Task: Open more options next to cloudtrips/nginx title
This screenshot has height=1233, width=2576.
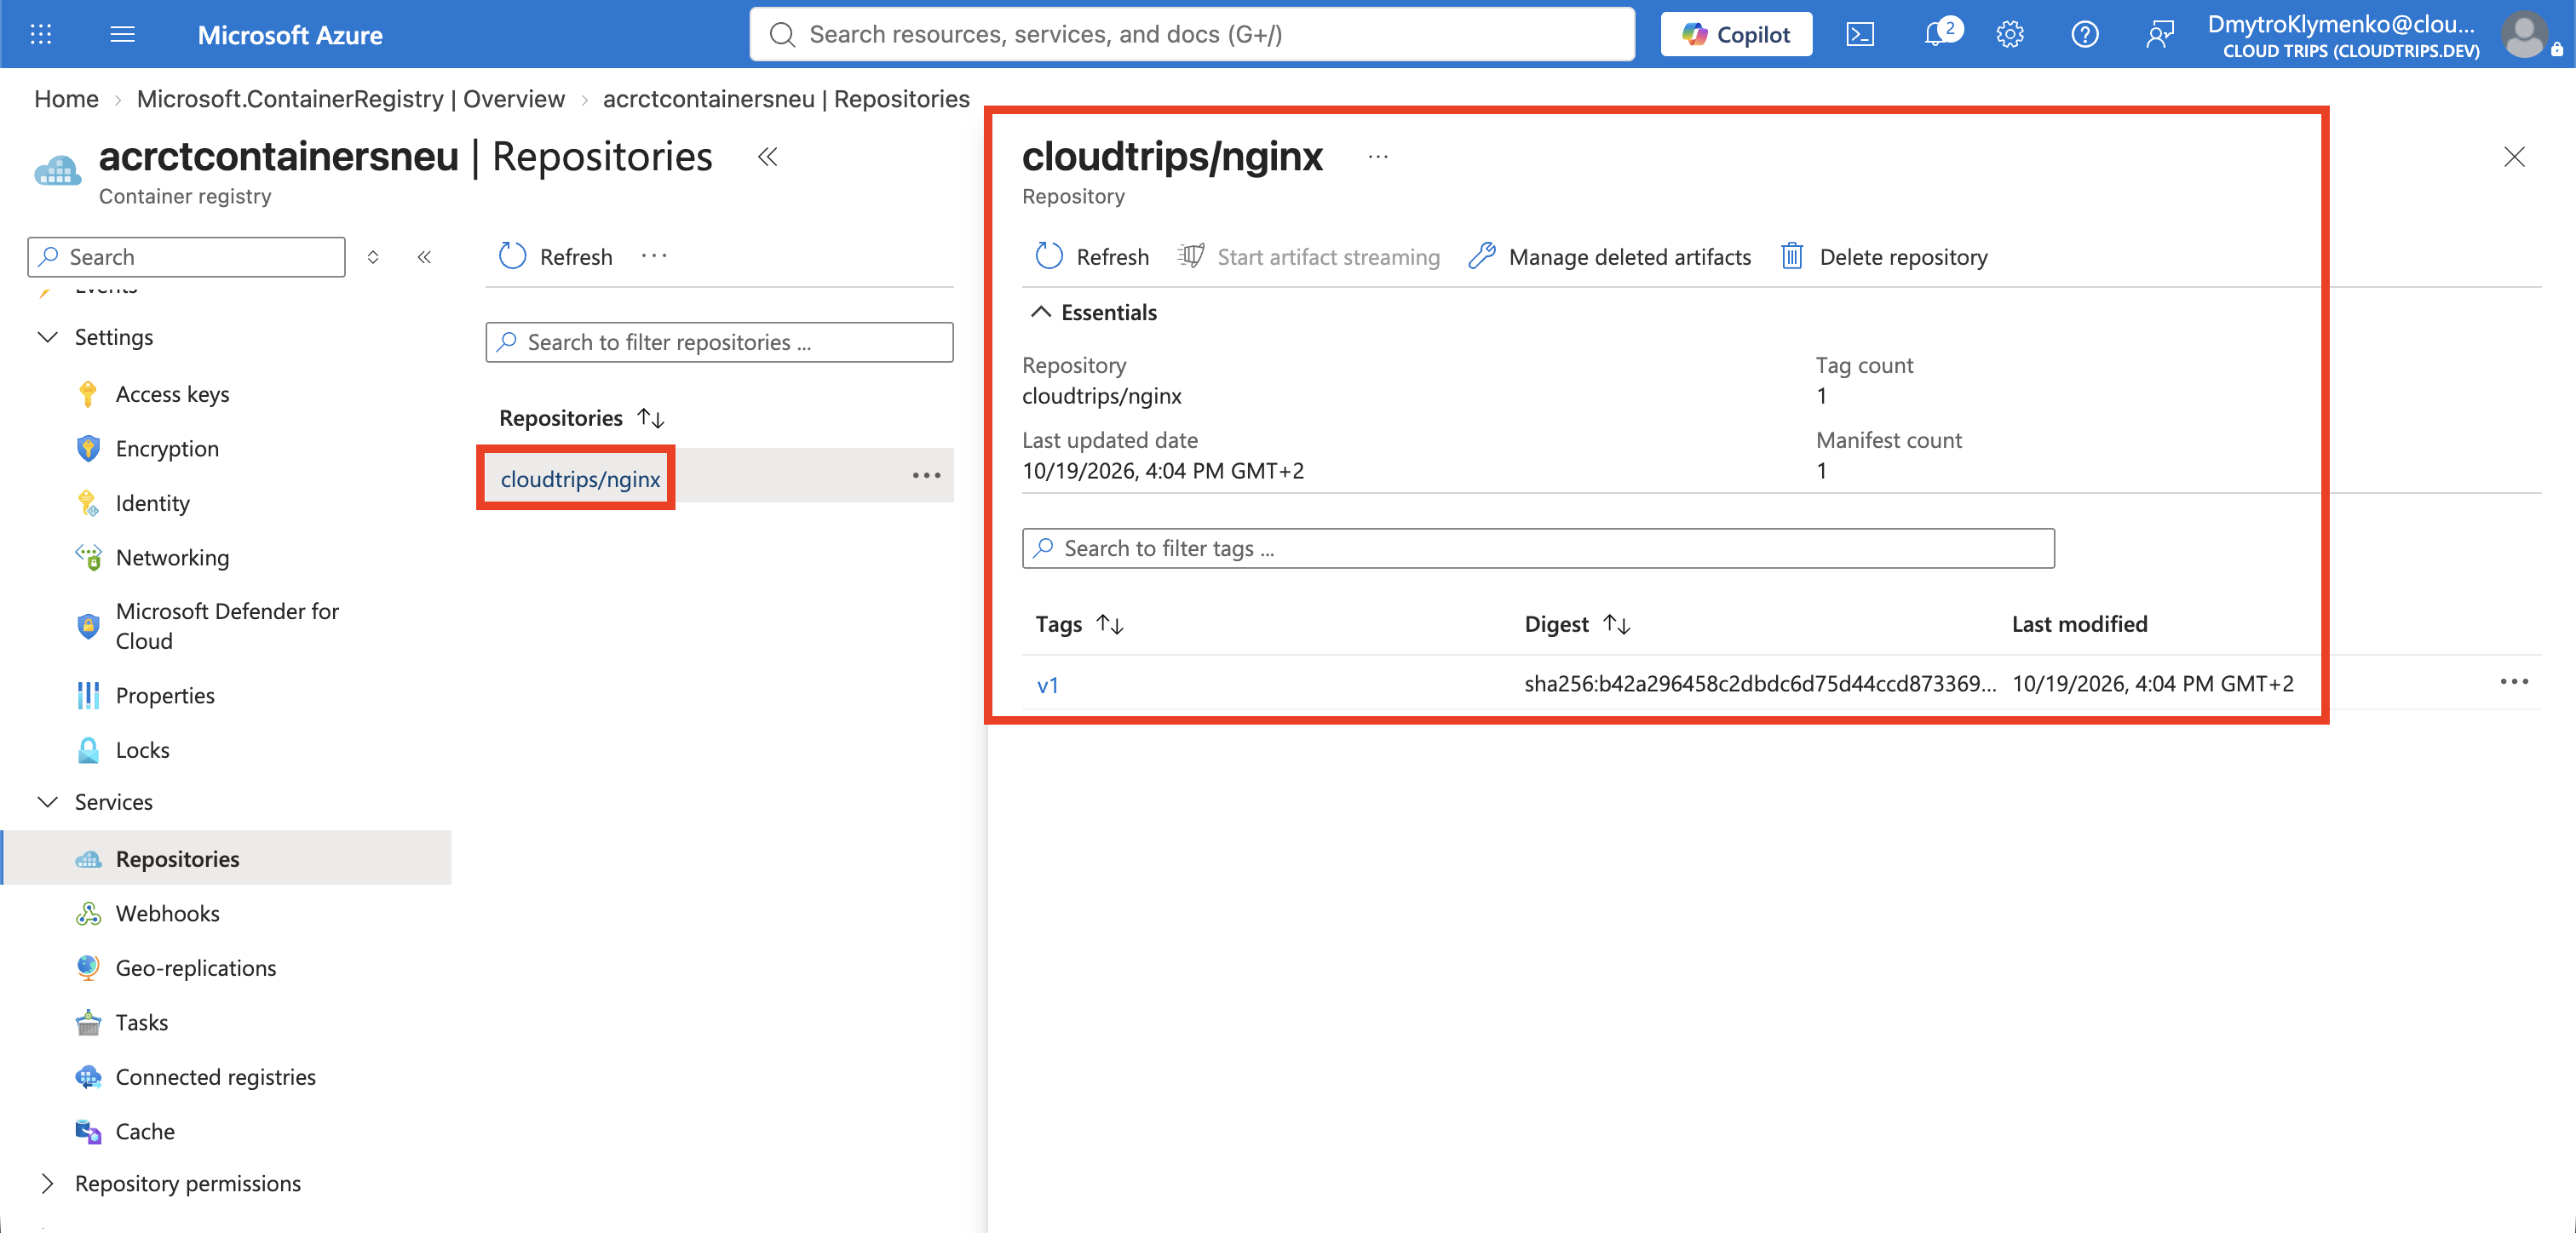Action: point(1378,157)
